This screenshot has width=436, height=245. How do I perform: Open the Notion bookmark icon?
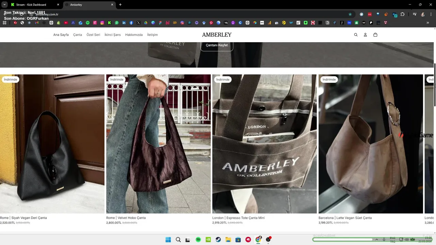pos(327,23)
